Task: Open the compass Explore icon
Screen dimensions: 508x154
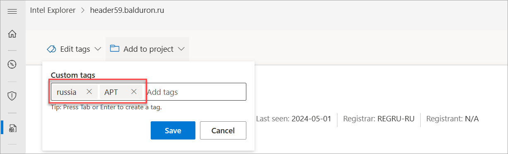Action: tap(12, 64)
